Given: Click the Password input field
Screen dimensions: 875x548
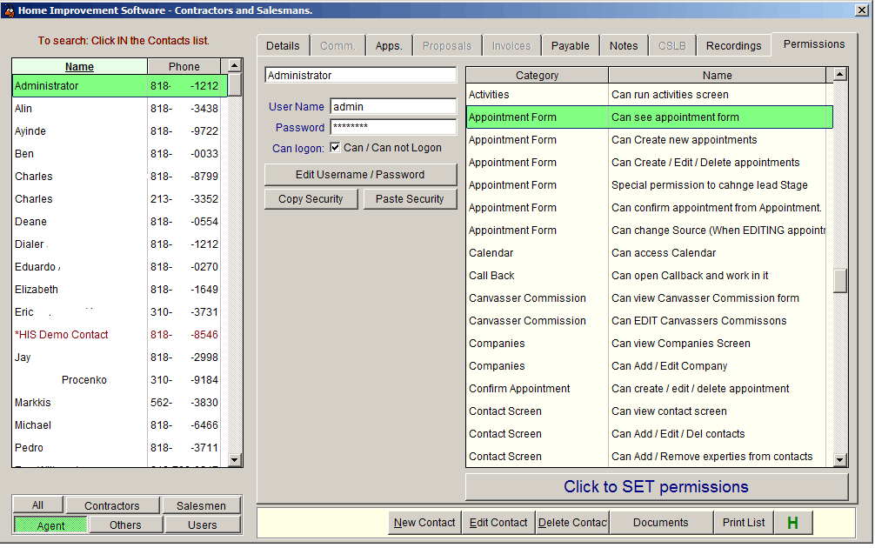Looking at the screenshot, I should (393, 127).
